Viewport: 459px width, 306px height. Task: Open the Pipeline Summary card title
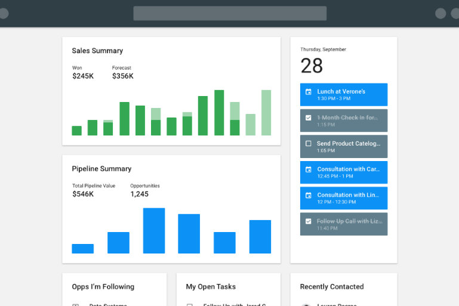[x=101, y=169]
